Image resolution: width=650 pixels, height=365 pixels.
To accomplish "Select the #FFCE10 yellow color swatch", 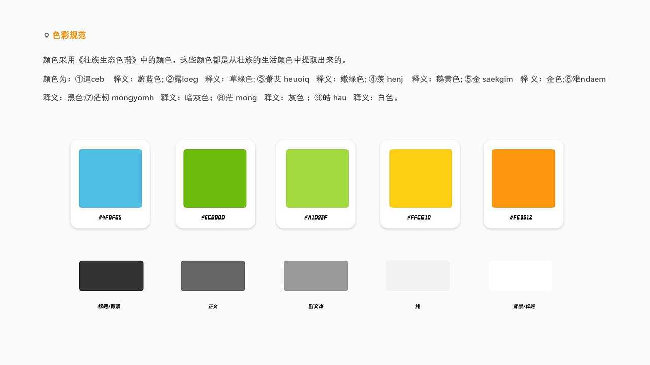I will [x=420, y=178].
